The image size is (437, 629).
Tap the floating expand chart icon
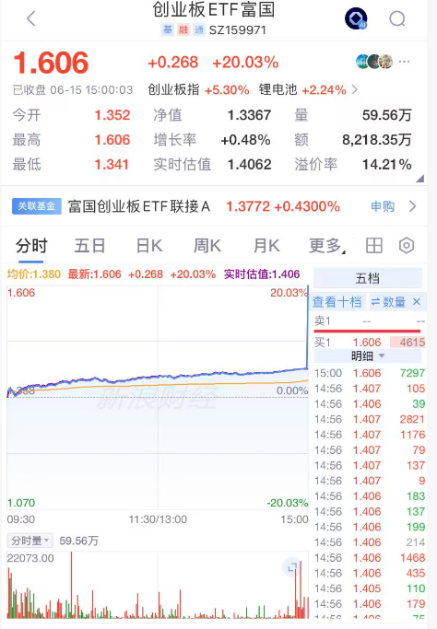click(x=292, y=567)
